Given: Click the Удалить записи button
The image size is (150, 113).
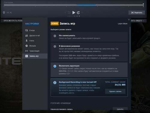Looking at the screenshot, I should point(115,91).
